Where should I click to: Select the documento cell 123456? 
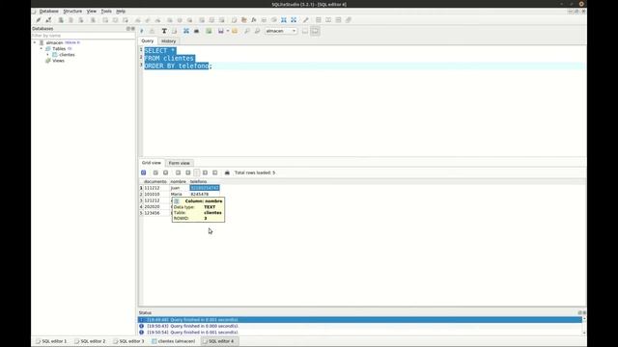[155, 213]
